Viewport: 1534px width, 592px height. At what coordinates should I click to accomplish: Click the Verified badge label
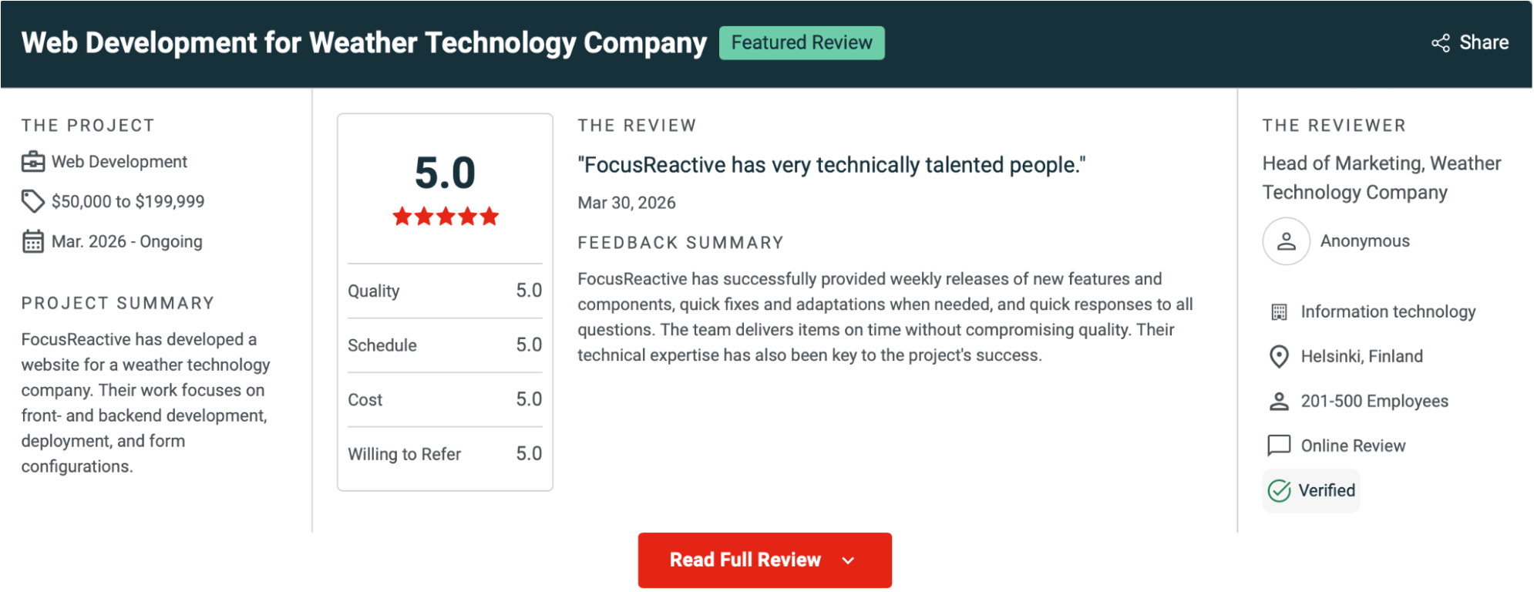click(x=1327, y=491)
